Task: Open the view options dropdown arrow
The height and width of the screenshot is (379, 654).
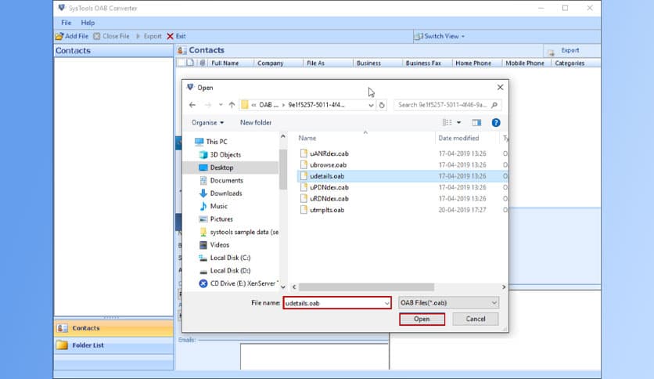Action: [458, 122]
